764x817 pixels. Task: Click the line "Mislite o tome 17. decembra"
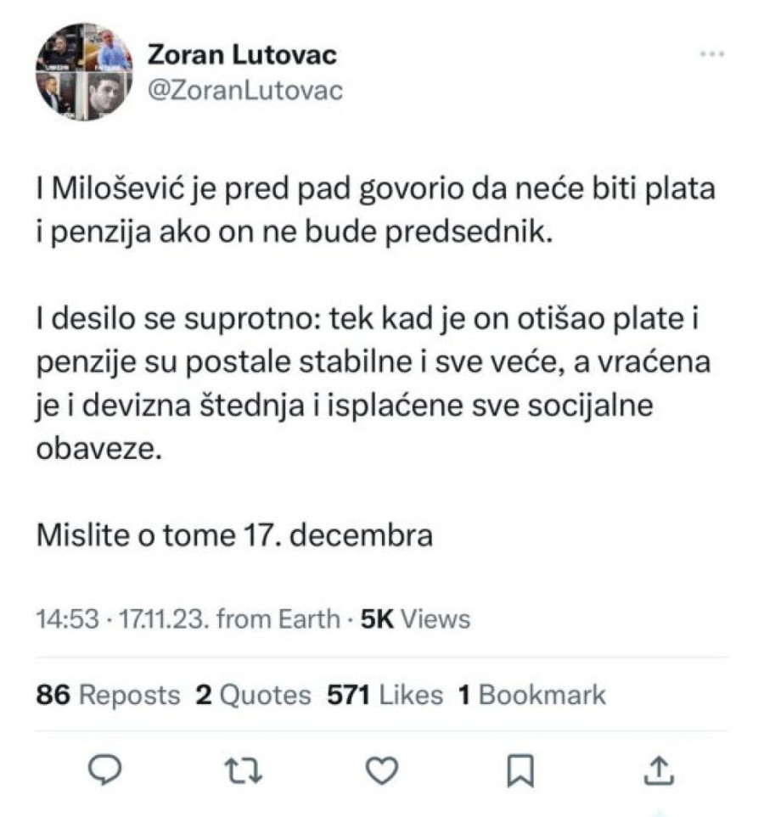click(x=235, y=535)
